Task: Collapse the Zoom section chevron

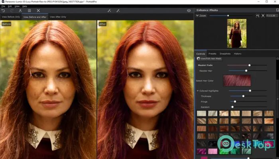Action: click(197, 16)
